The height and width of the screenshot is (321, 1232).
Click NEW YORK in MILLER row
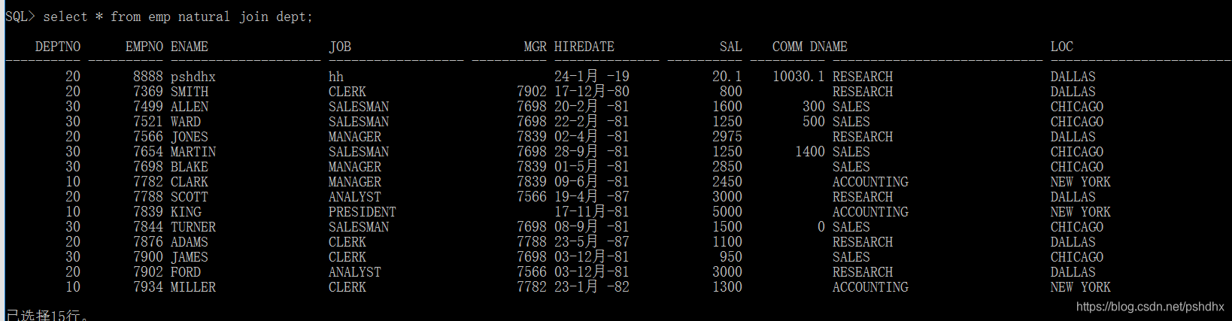(x=1081, y=287)
